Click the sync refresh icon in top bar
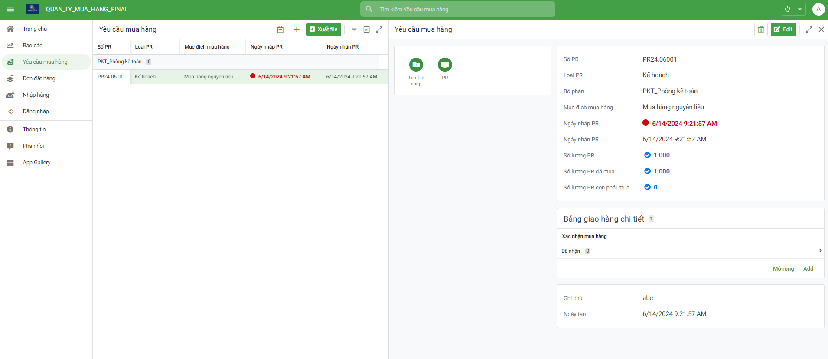Screen dimensions: 828x359 tap(788, 9)
